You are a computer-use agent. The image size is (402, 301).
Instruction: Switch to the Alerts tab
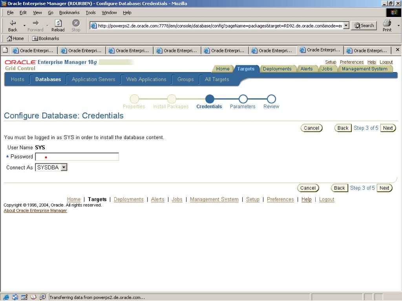point(306,69)
